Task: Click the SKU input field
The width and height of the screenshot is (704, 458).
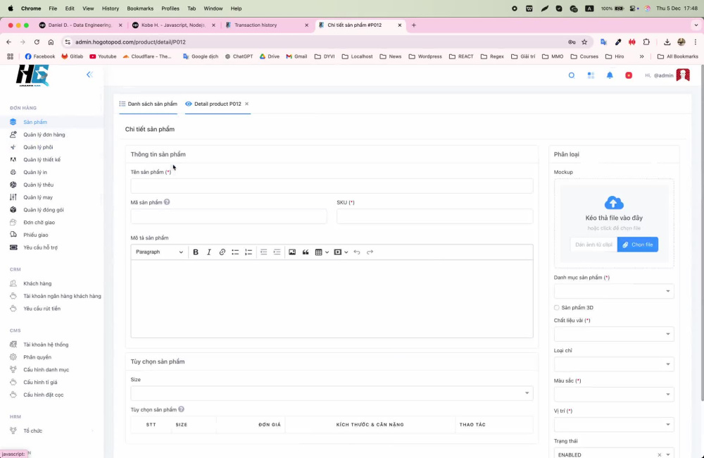Action: coord(434,216)
